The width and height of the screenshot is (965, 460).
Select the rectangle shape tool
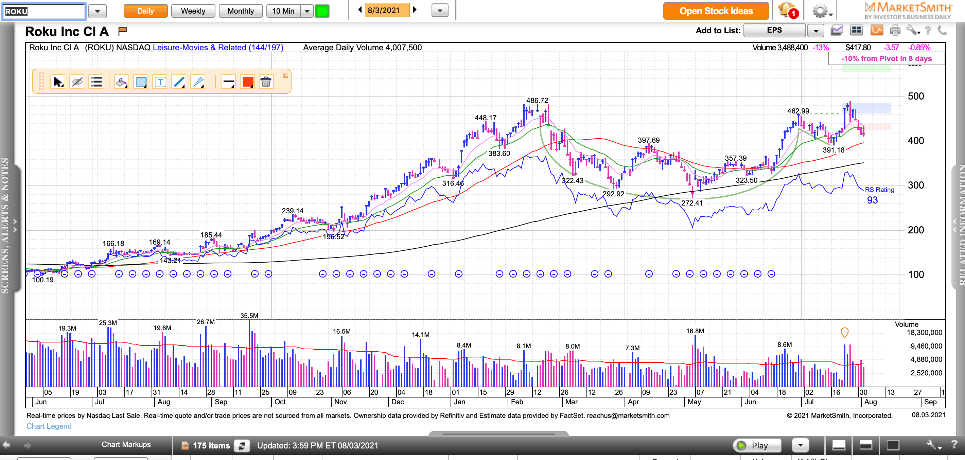[x=141, y=82]
